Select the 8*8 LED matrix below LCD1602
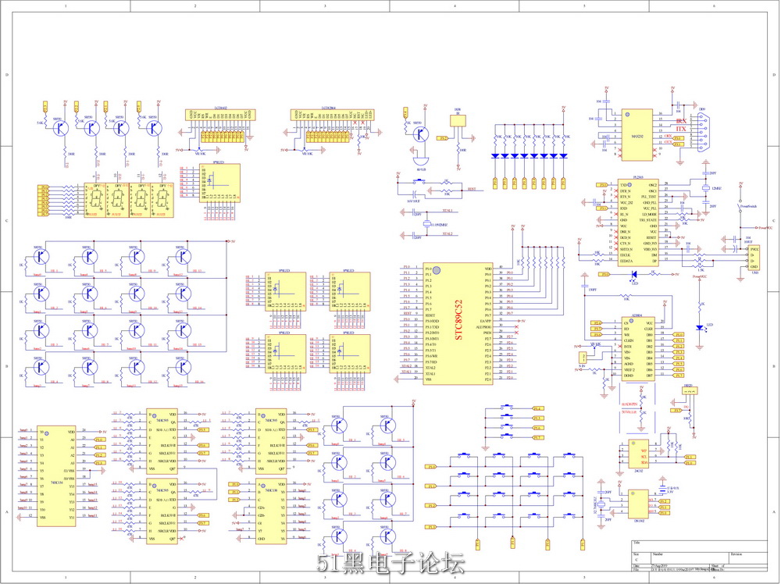Image resolution: width=781 pixels, height=584 pixels. (219, 183)
